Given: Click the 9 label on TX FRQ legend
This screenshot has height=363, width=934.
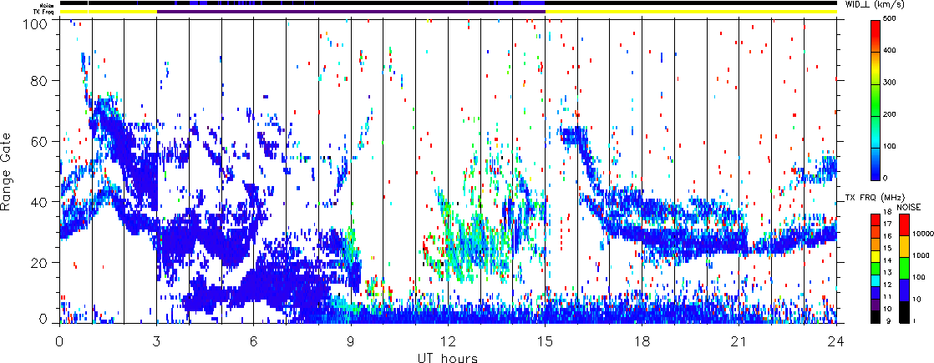Looking at the screenshot, I should pyautogui.click(x=889, y=320).
